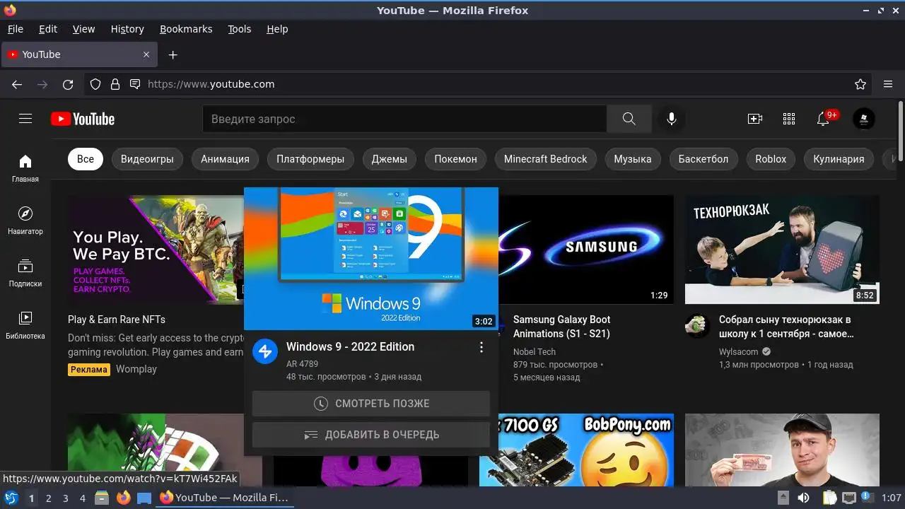905x509 pixels.
Task: Click AR 4789 channel avatar
Action: [265, 351]
